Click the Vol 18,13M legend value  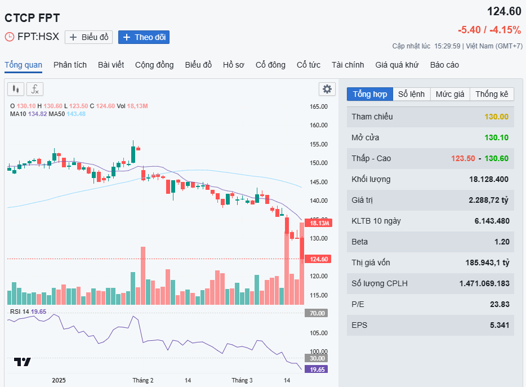[132, 106]
